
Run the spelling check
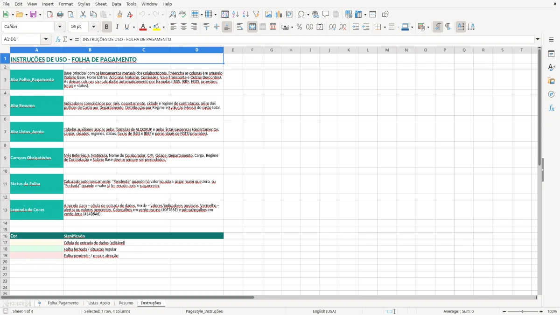tap(183, 14)
